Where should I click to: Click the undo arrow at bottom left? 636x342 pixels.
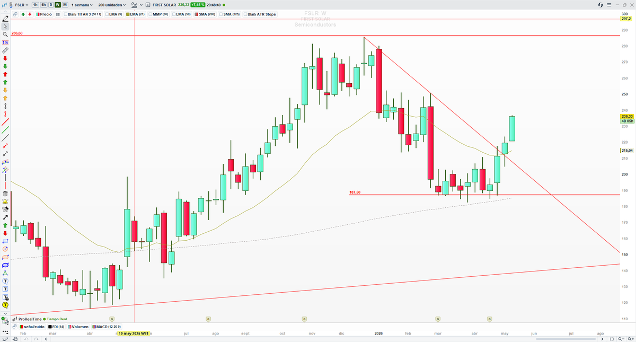coord(26,339)
